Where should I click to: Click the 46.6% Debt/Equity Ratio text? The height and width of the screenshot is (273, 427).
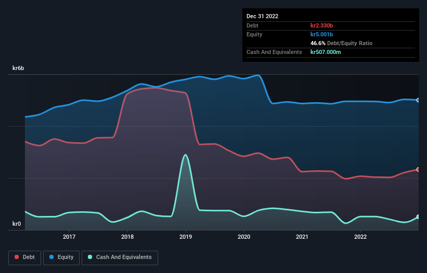point(341,43)
